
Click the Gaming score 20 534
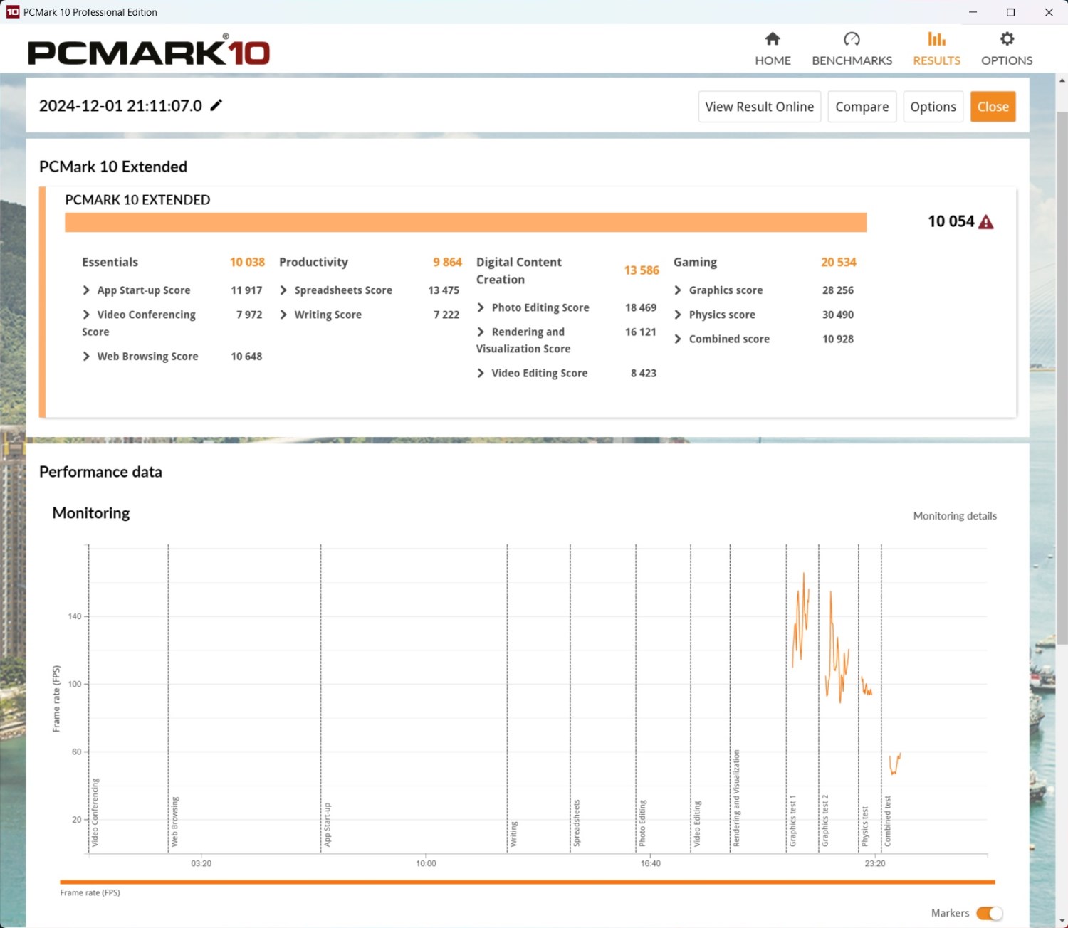point(839,263)
